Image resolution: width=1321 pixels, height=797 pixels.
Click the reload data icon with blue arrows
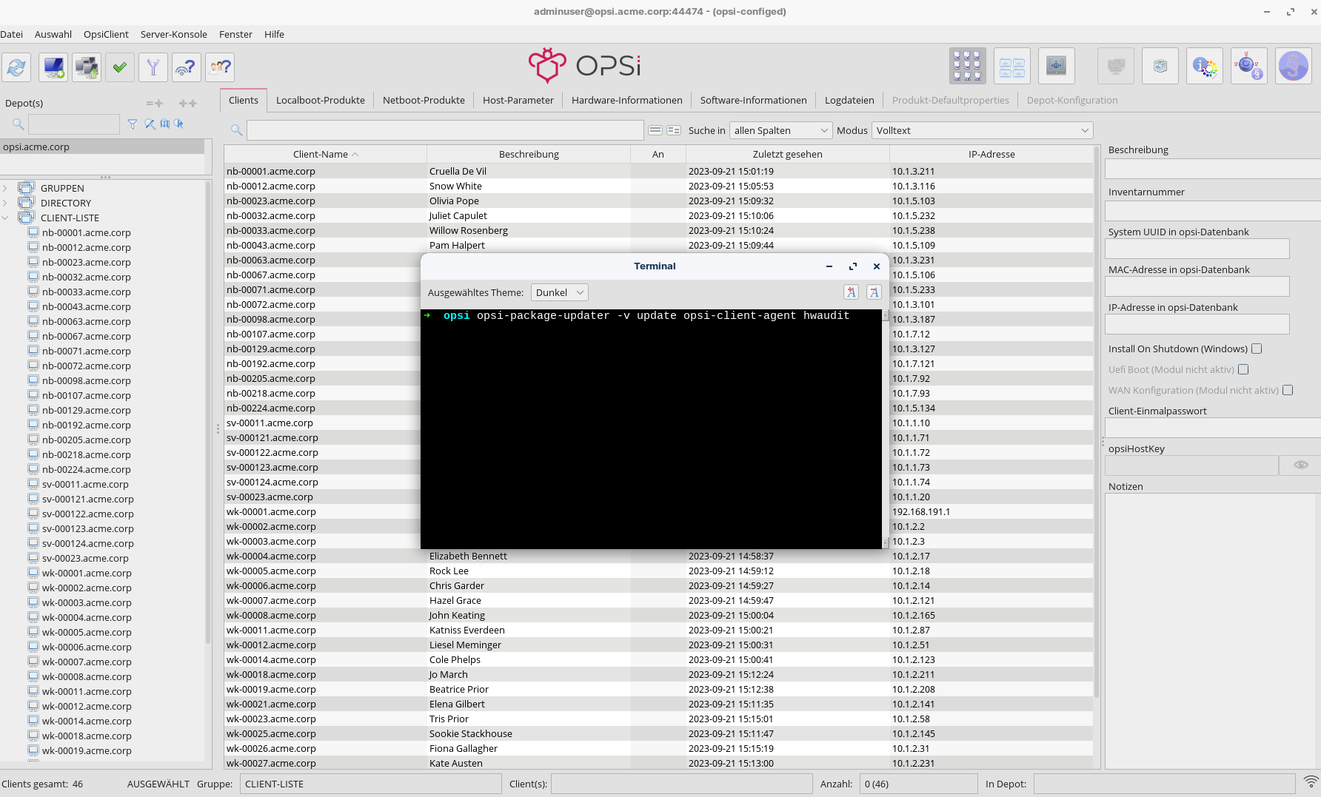(x=16, y=68)
